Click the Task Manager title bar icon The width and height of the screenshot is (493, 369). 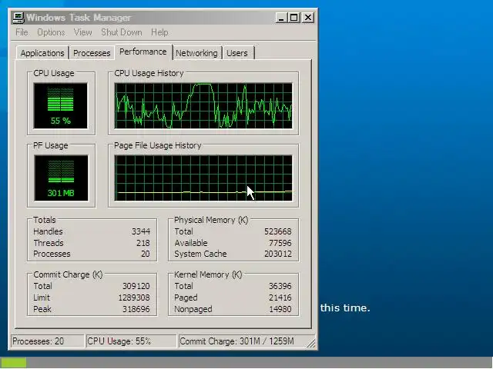click(18, 18)
